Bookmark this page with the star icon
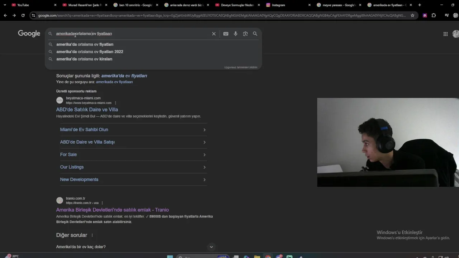The image size is (459, 258). coord(412,15)
